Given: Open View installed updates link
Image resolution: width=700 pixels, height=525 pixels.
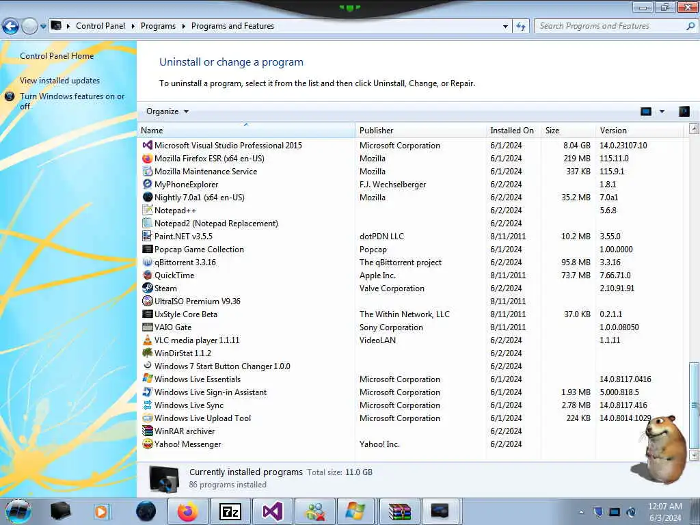Looking at the screenshot, I should 60,81.
